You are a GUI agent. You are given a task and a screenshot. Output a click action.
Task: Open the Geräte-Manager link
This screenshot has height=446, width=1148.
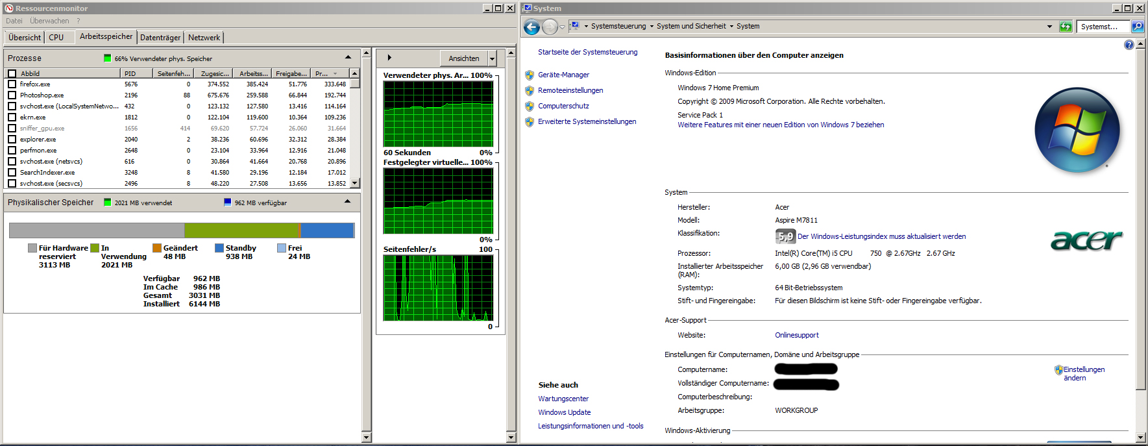pyautogui.click(x=563, y=75)
